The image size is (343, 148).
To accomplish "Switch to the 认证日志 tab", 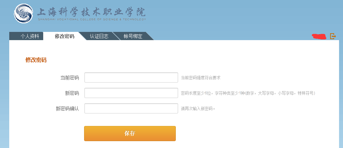I will click(99, 37).
